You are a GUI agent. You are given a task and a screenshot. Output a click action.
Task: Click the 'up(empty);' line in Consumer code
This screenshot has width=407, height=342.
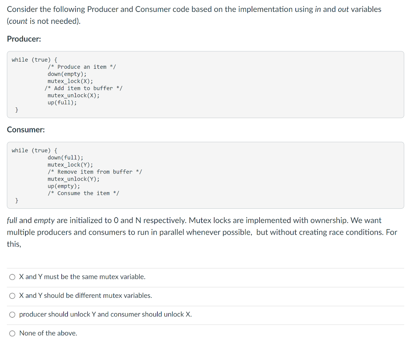pyautogui.click(x=64, y=186)
